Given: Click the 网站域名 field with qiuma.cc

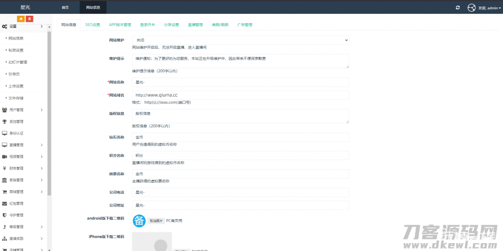Looking at the screenshot, I should tap(241, 95).
